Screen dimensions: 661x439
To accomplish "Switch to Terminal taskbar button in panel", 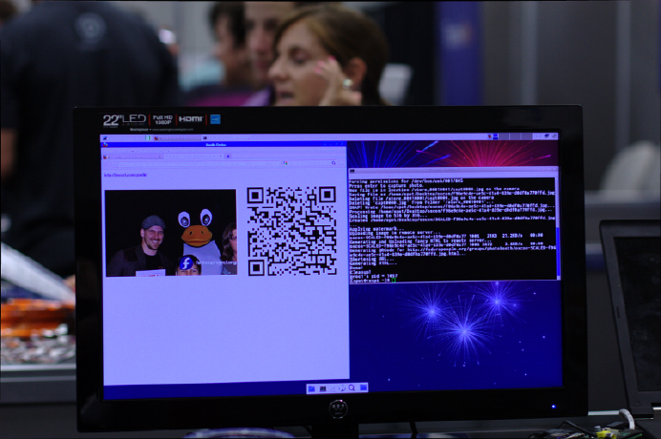I will point(225,137).
